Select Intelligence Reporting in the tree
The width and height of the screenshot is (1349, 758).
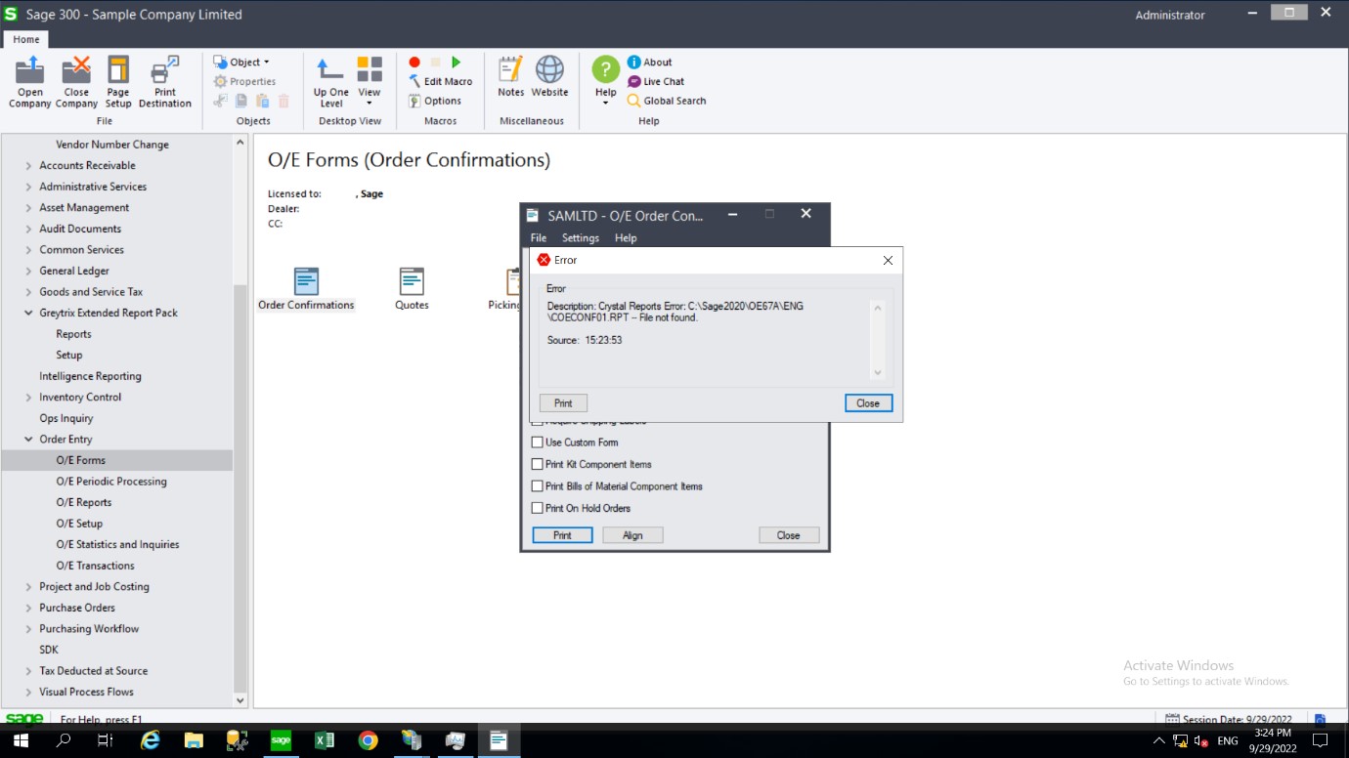click(90, 376)
